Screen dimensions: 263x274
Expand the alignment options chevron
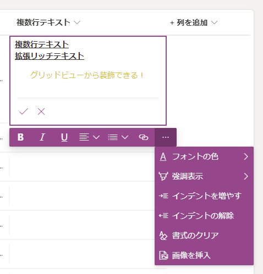point(96,137)
